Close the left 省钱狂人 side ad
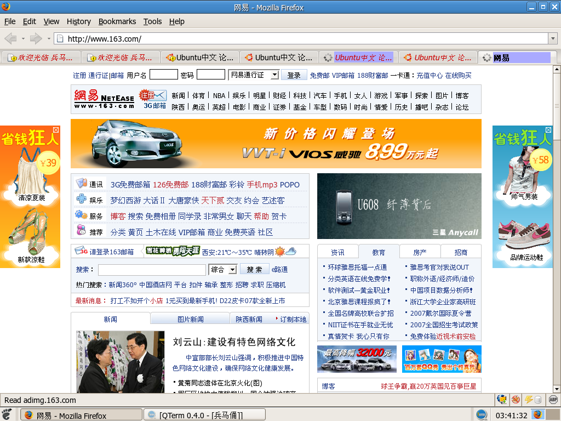 click(56, 129)
